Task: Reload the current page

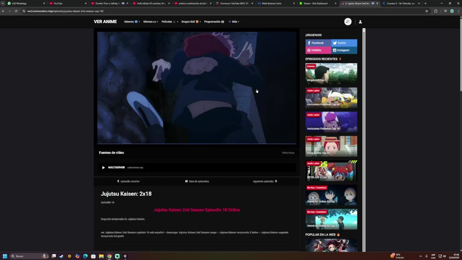Action: pyautogui.click(x=16, y=11)
